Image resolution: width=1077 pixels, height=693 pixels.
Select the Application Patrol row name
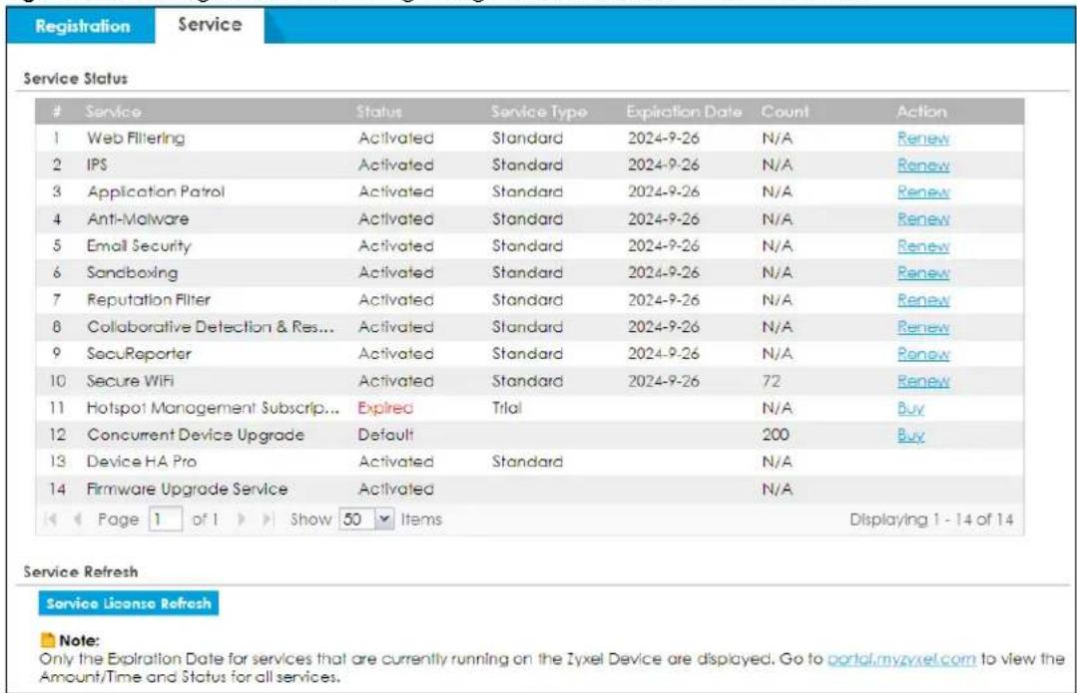click(x=156, y=192)
